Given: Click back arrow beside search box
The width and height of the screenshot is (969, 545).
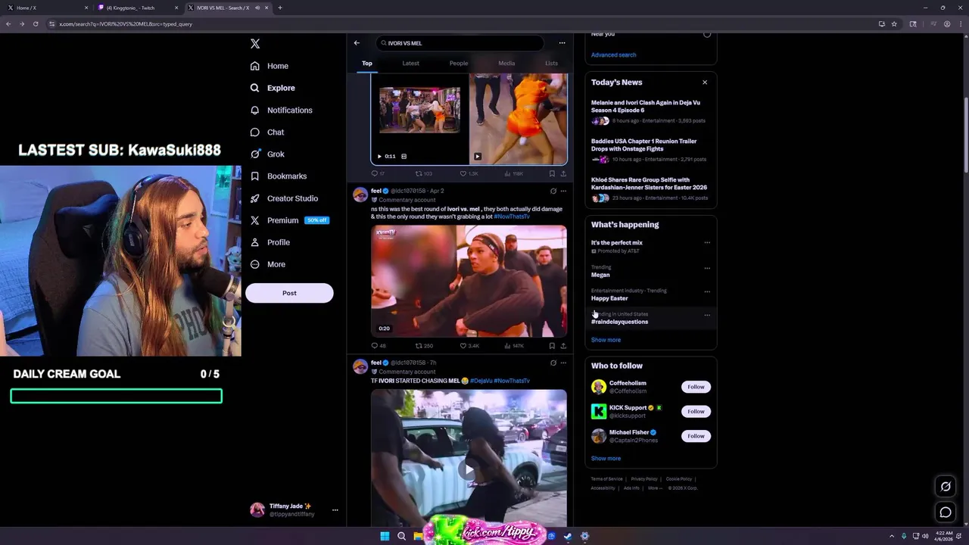Looking at the screenshot, I should pyautogui.click(x=357, y=43).
